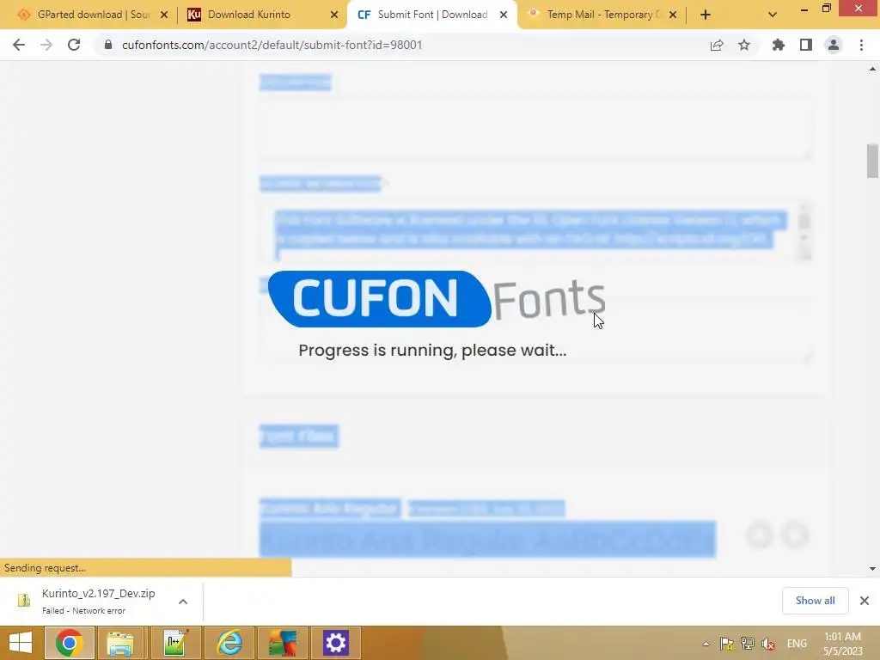Click the share page icon in address bar

tap(717, 45)
